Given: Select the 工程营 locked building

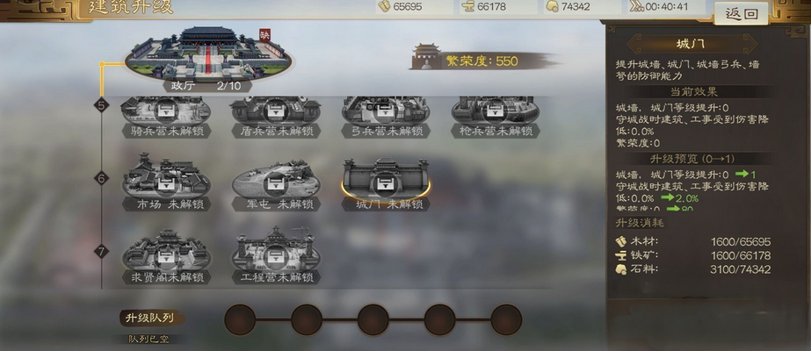Looking at the screenshot, I should coord(275,255).
